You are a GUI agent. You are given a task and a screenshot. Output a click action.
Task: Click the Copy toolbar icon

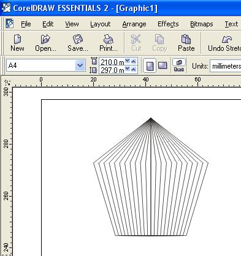pyautogui.click(x=159, y=39)
